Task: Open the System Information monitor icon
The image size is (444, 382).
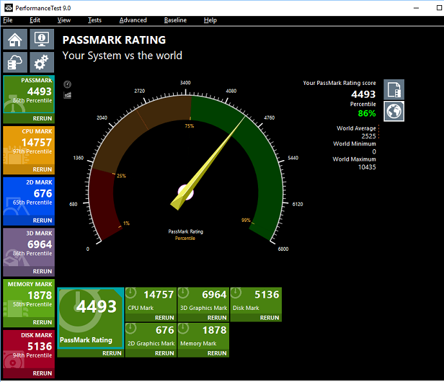Action: [x=42, y=39]
